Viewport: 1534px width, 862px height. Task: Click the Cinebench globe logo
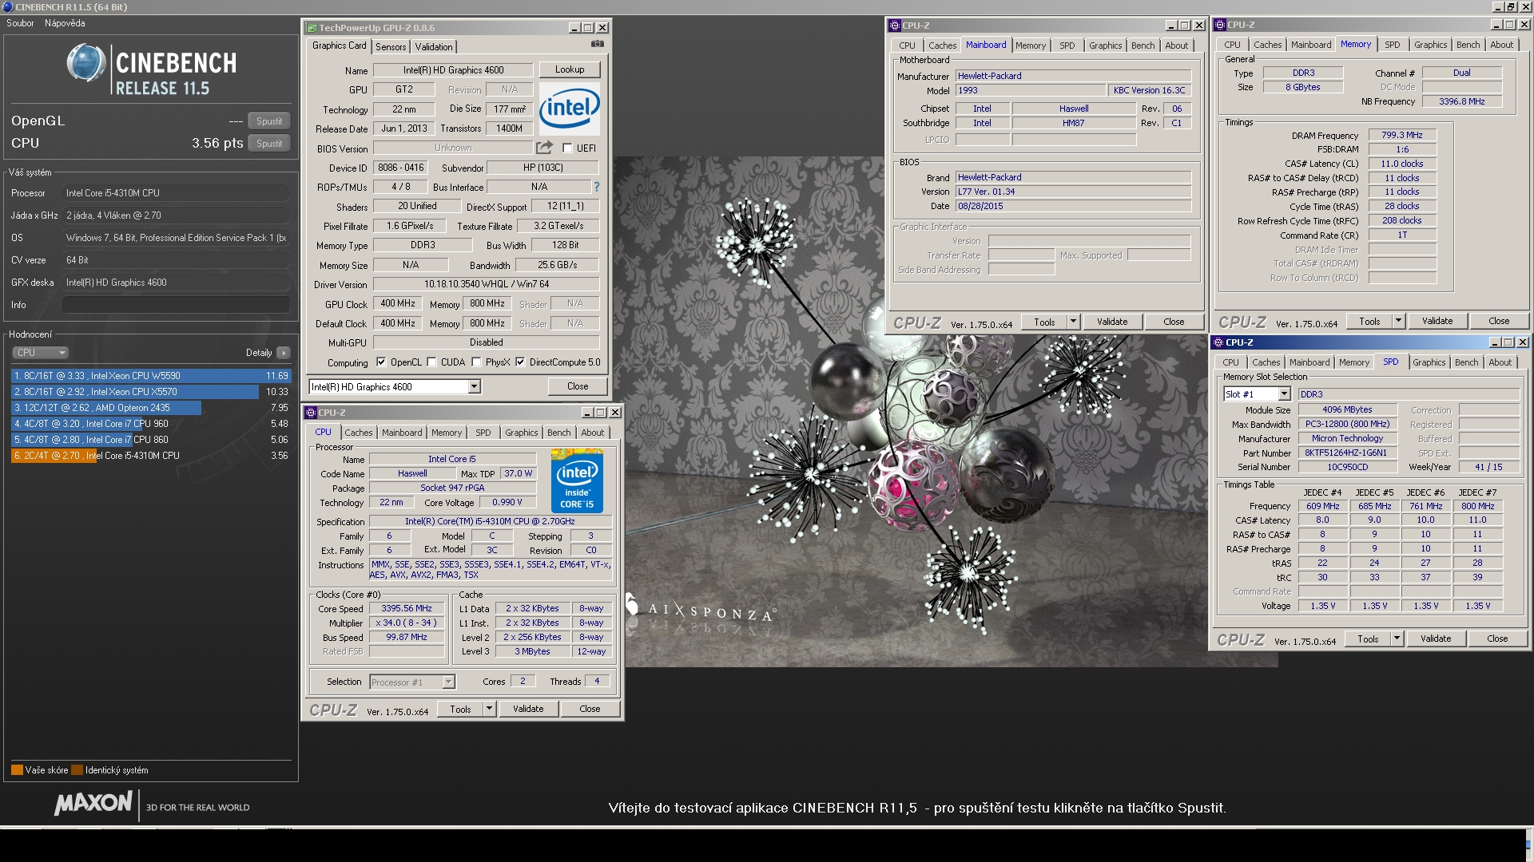(x=86, y=64)
